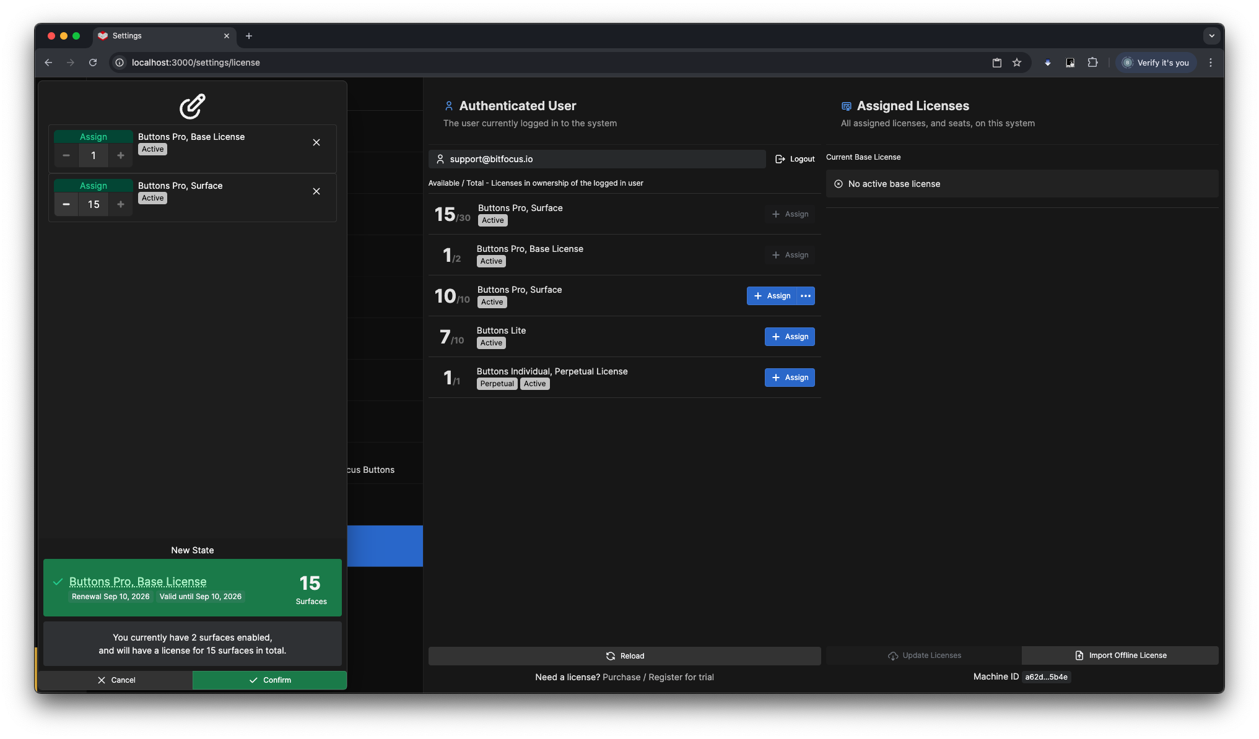Screen dimensions: 1259x739
Task: Follow the Purchase link
Action: pyautogui.click(x=621, y=677)
